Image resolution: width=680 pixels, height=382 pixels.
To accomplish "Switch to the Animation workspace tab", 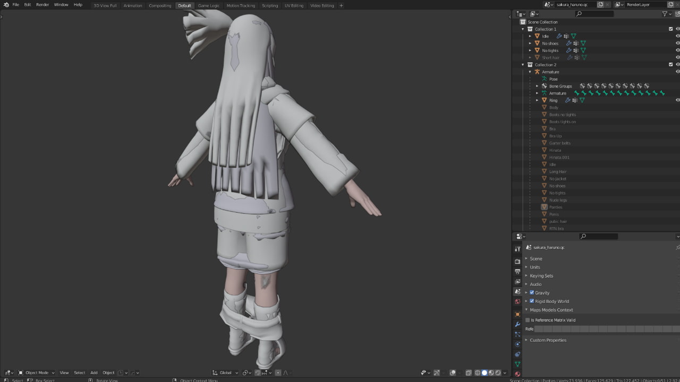I will [133, 5].
